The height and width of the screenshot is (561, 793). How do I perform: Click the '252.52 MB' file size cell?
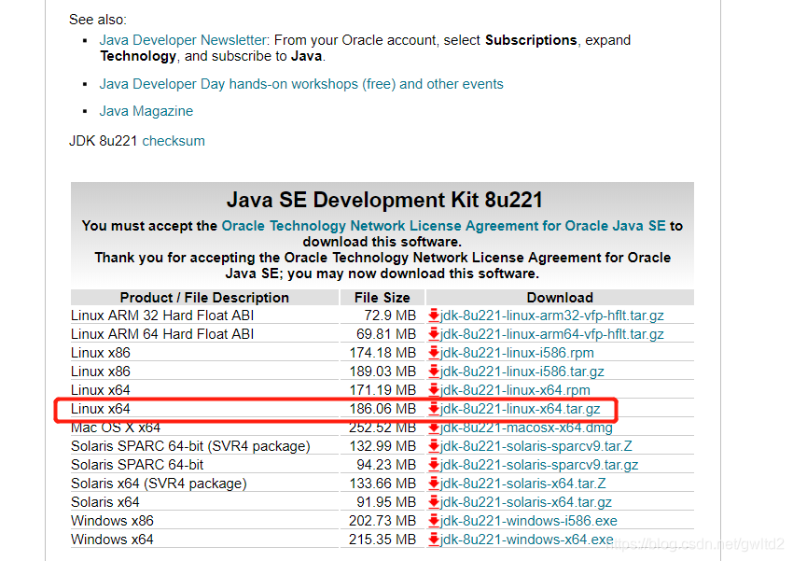(x=383, y=428)
